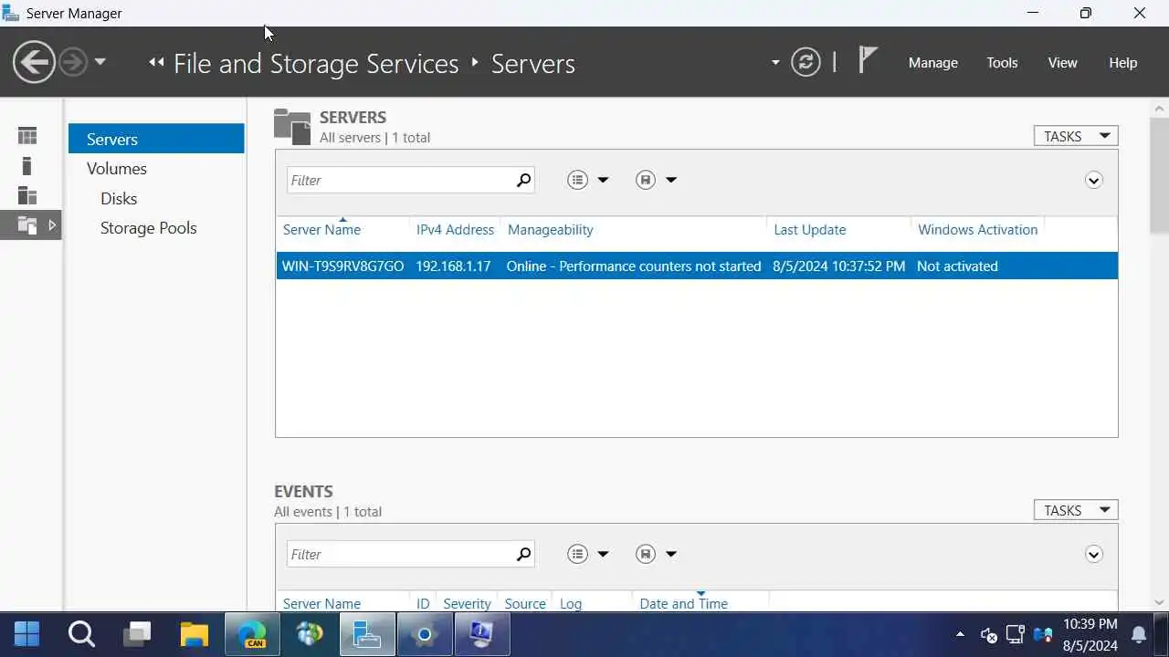The image size is (1169, 657).
Task: Sort by Windows Activation column
Action: (x=977, y=230)
